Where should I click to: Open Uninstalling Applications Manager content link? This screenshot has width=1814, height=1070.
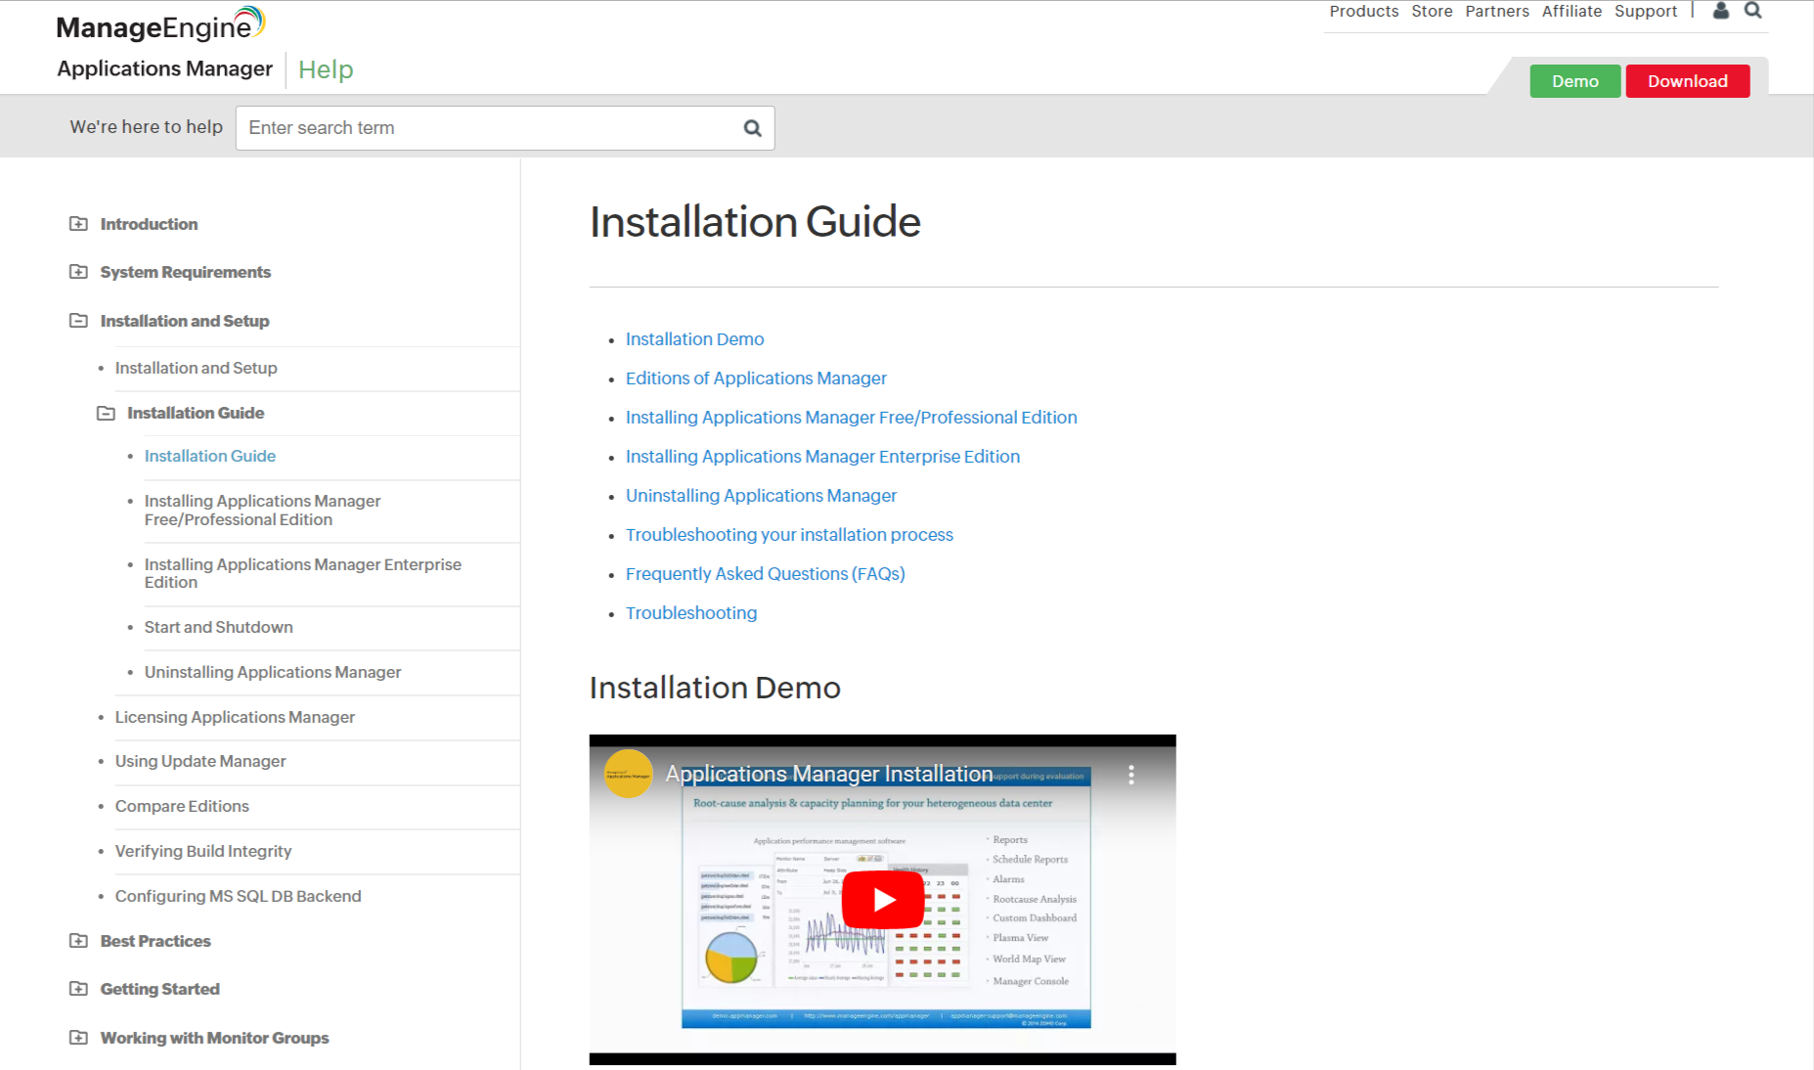pyautogui.click(x=761, y=496)
